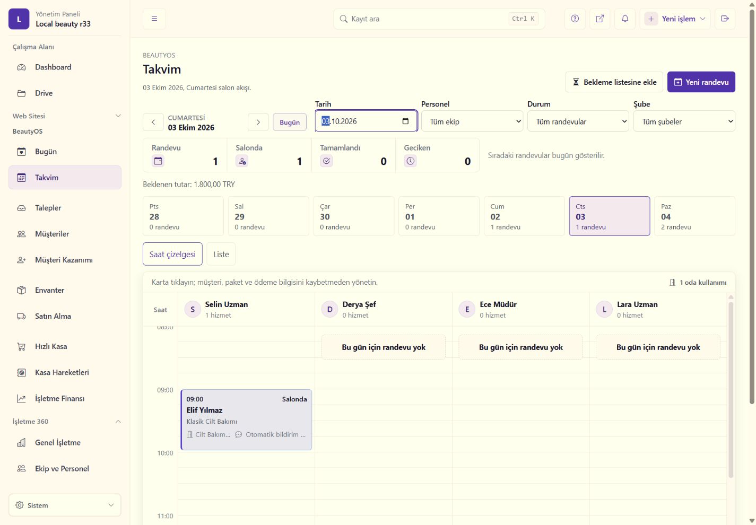The width and height of the screenshot is (756, 525).
Task: Click the Derya Şef avatar
Action: coord(329,309)
